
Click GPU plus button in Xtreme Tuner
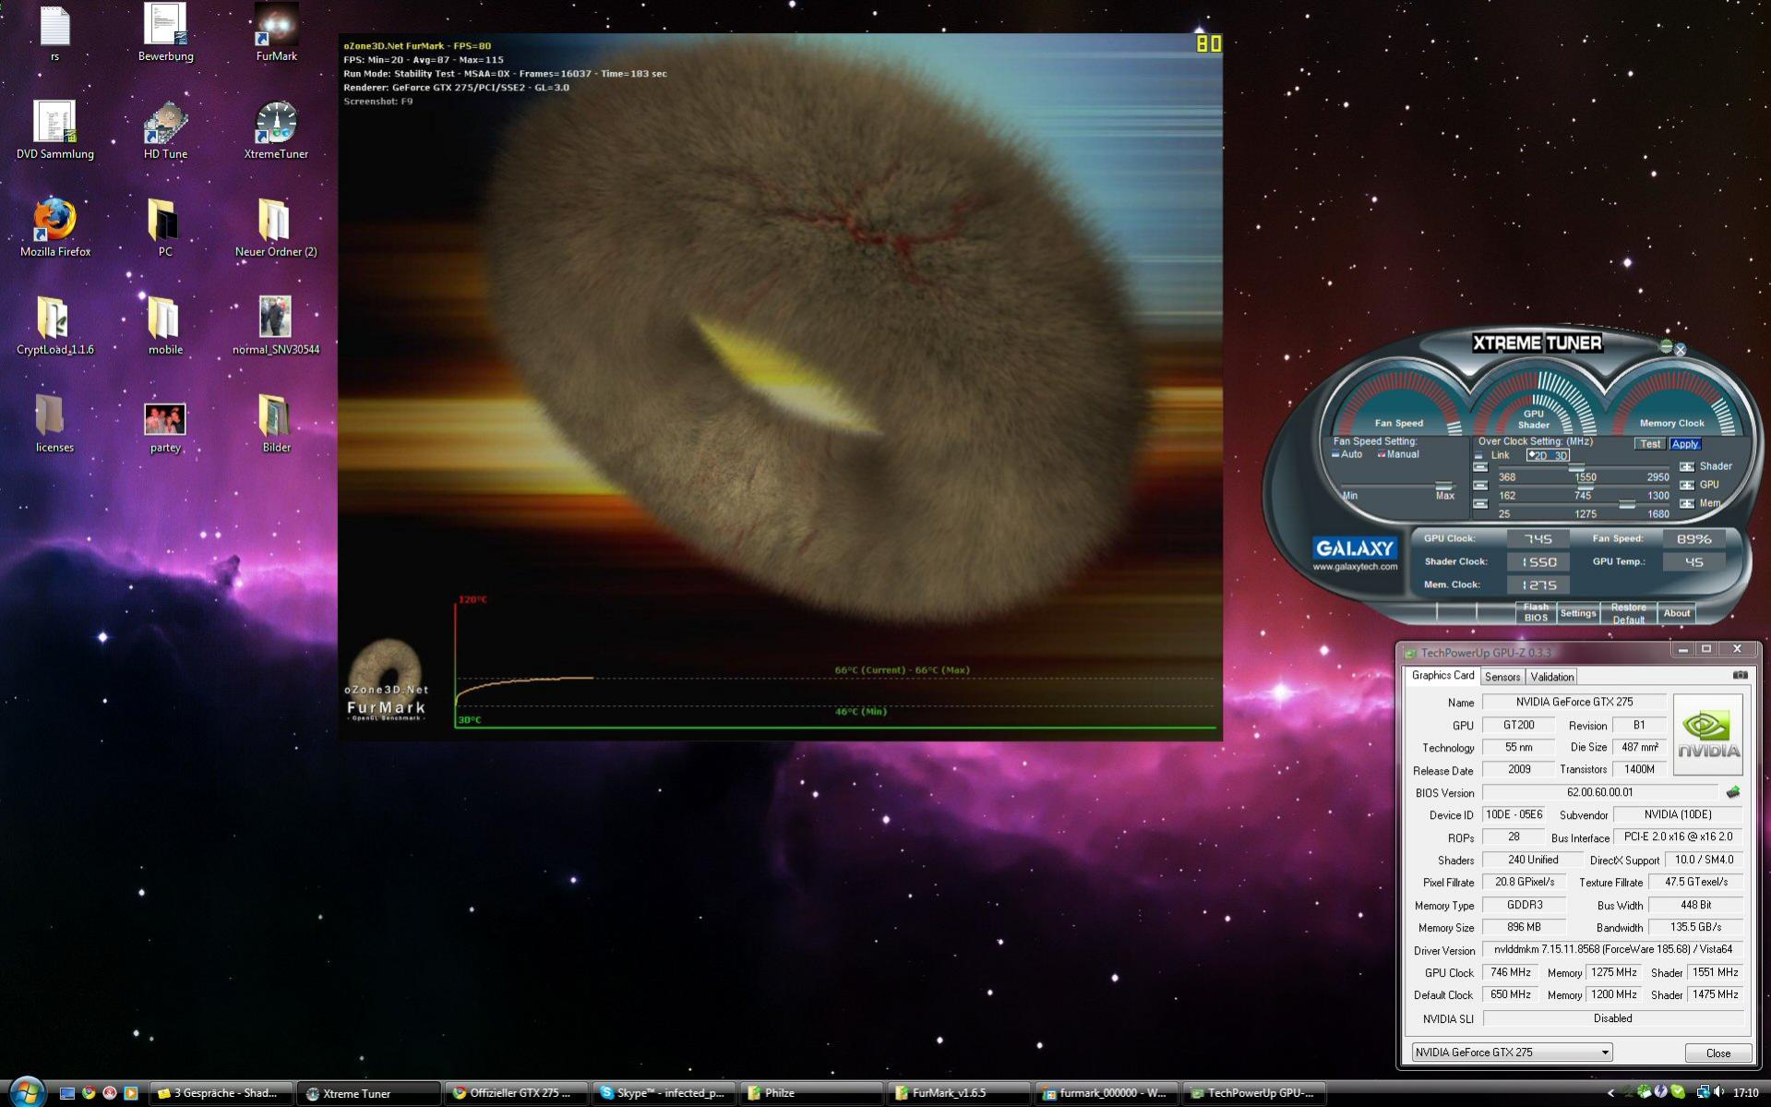1687,485
